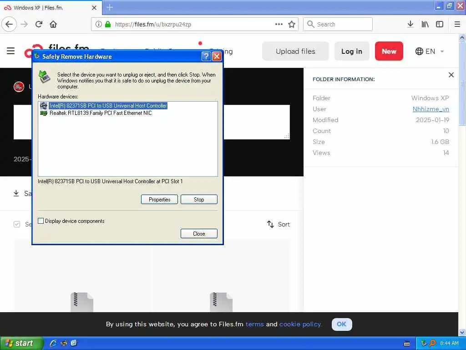Open the right zip file thumbnail
Viewport: 466px width, 350px height.
tap(221, 302)
